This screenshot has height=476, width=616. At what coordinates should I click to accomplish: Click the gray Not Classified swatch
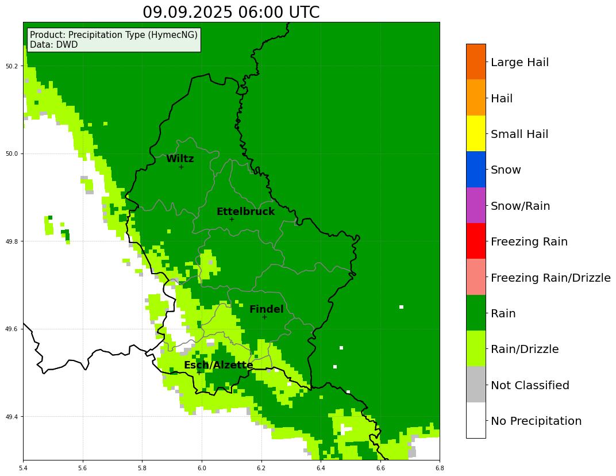tap(476, 384)
